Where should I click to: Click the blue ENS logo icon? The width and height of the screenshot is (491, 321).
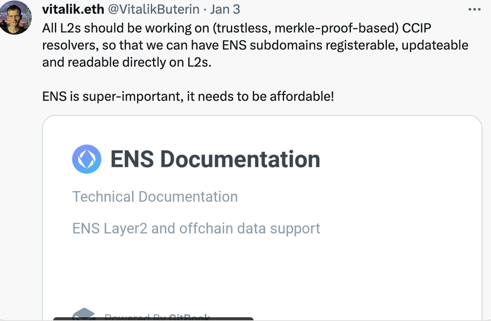86,159
